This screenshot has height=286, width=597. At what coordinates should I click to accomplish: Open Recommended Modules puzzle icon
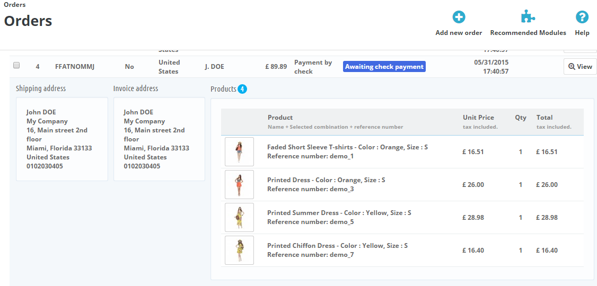click(528, 17)
